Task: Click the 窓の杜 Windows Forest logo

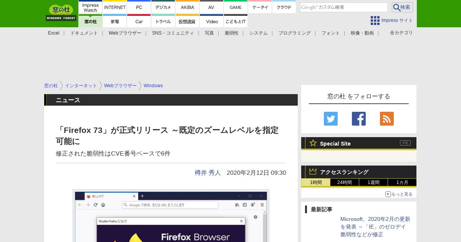Action: (x=61, y=13)
